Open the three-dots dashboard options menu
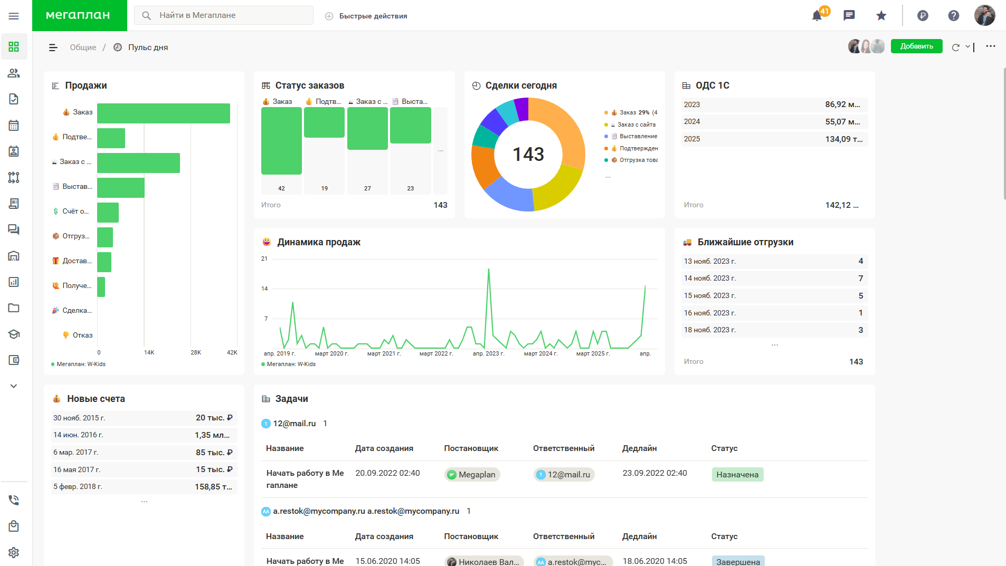 tap(991, 46)
